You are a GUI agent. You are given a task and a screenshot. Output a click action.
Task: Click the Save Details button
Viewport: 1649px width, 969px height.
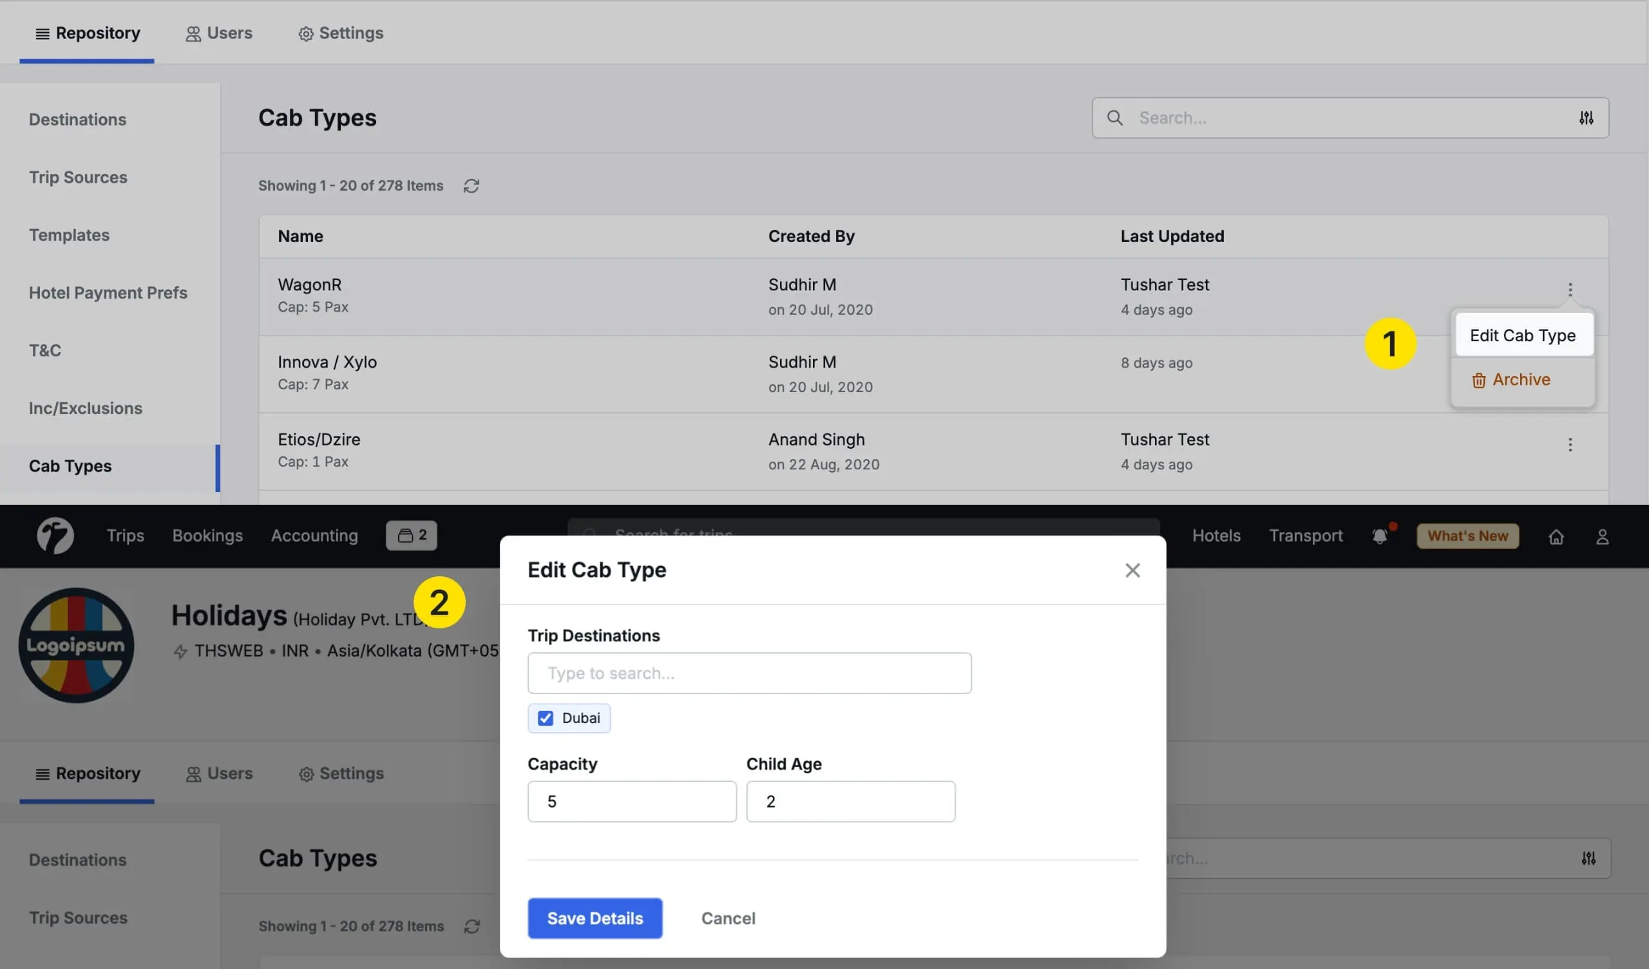coord(594,918)
